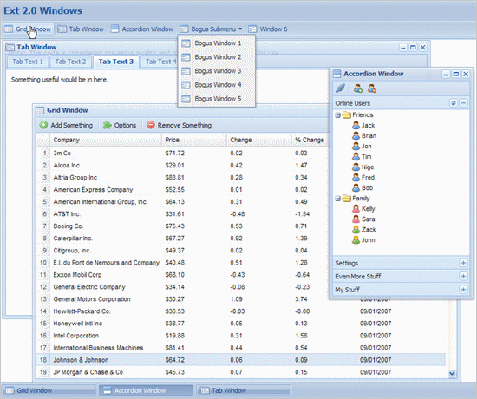The width and height of the screenshot is (477, 399).
Task: Select user Brian in Friends
Action: pyautogui.click(x=364, y=135)
